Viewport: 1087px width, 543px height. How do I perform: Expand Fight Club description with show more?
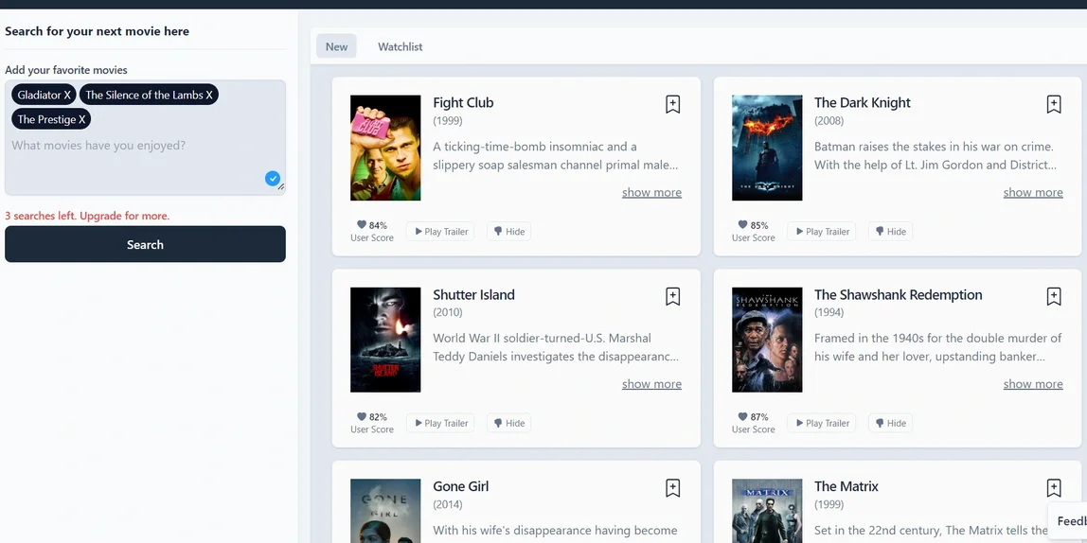pos(651,193)
